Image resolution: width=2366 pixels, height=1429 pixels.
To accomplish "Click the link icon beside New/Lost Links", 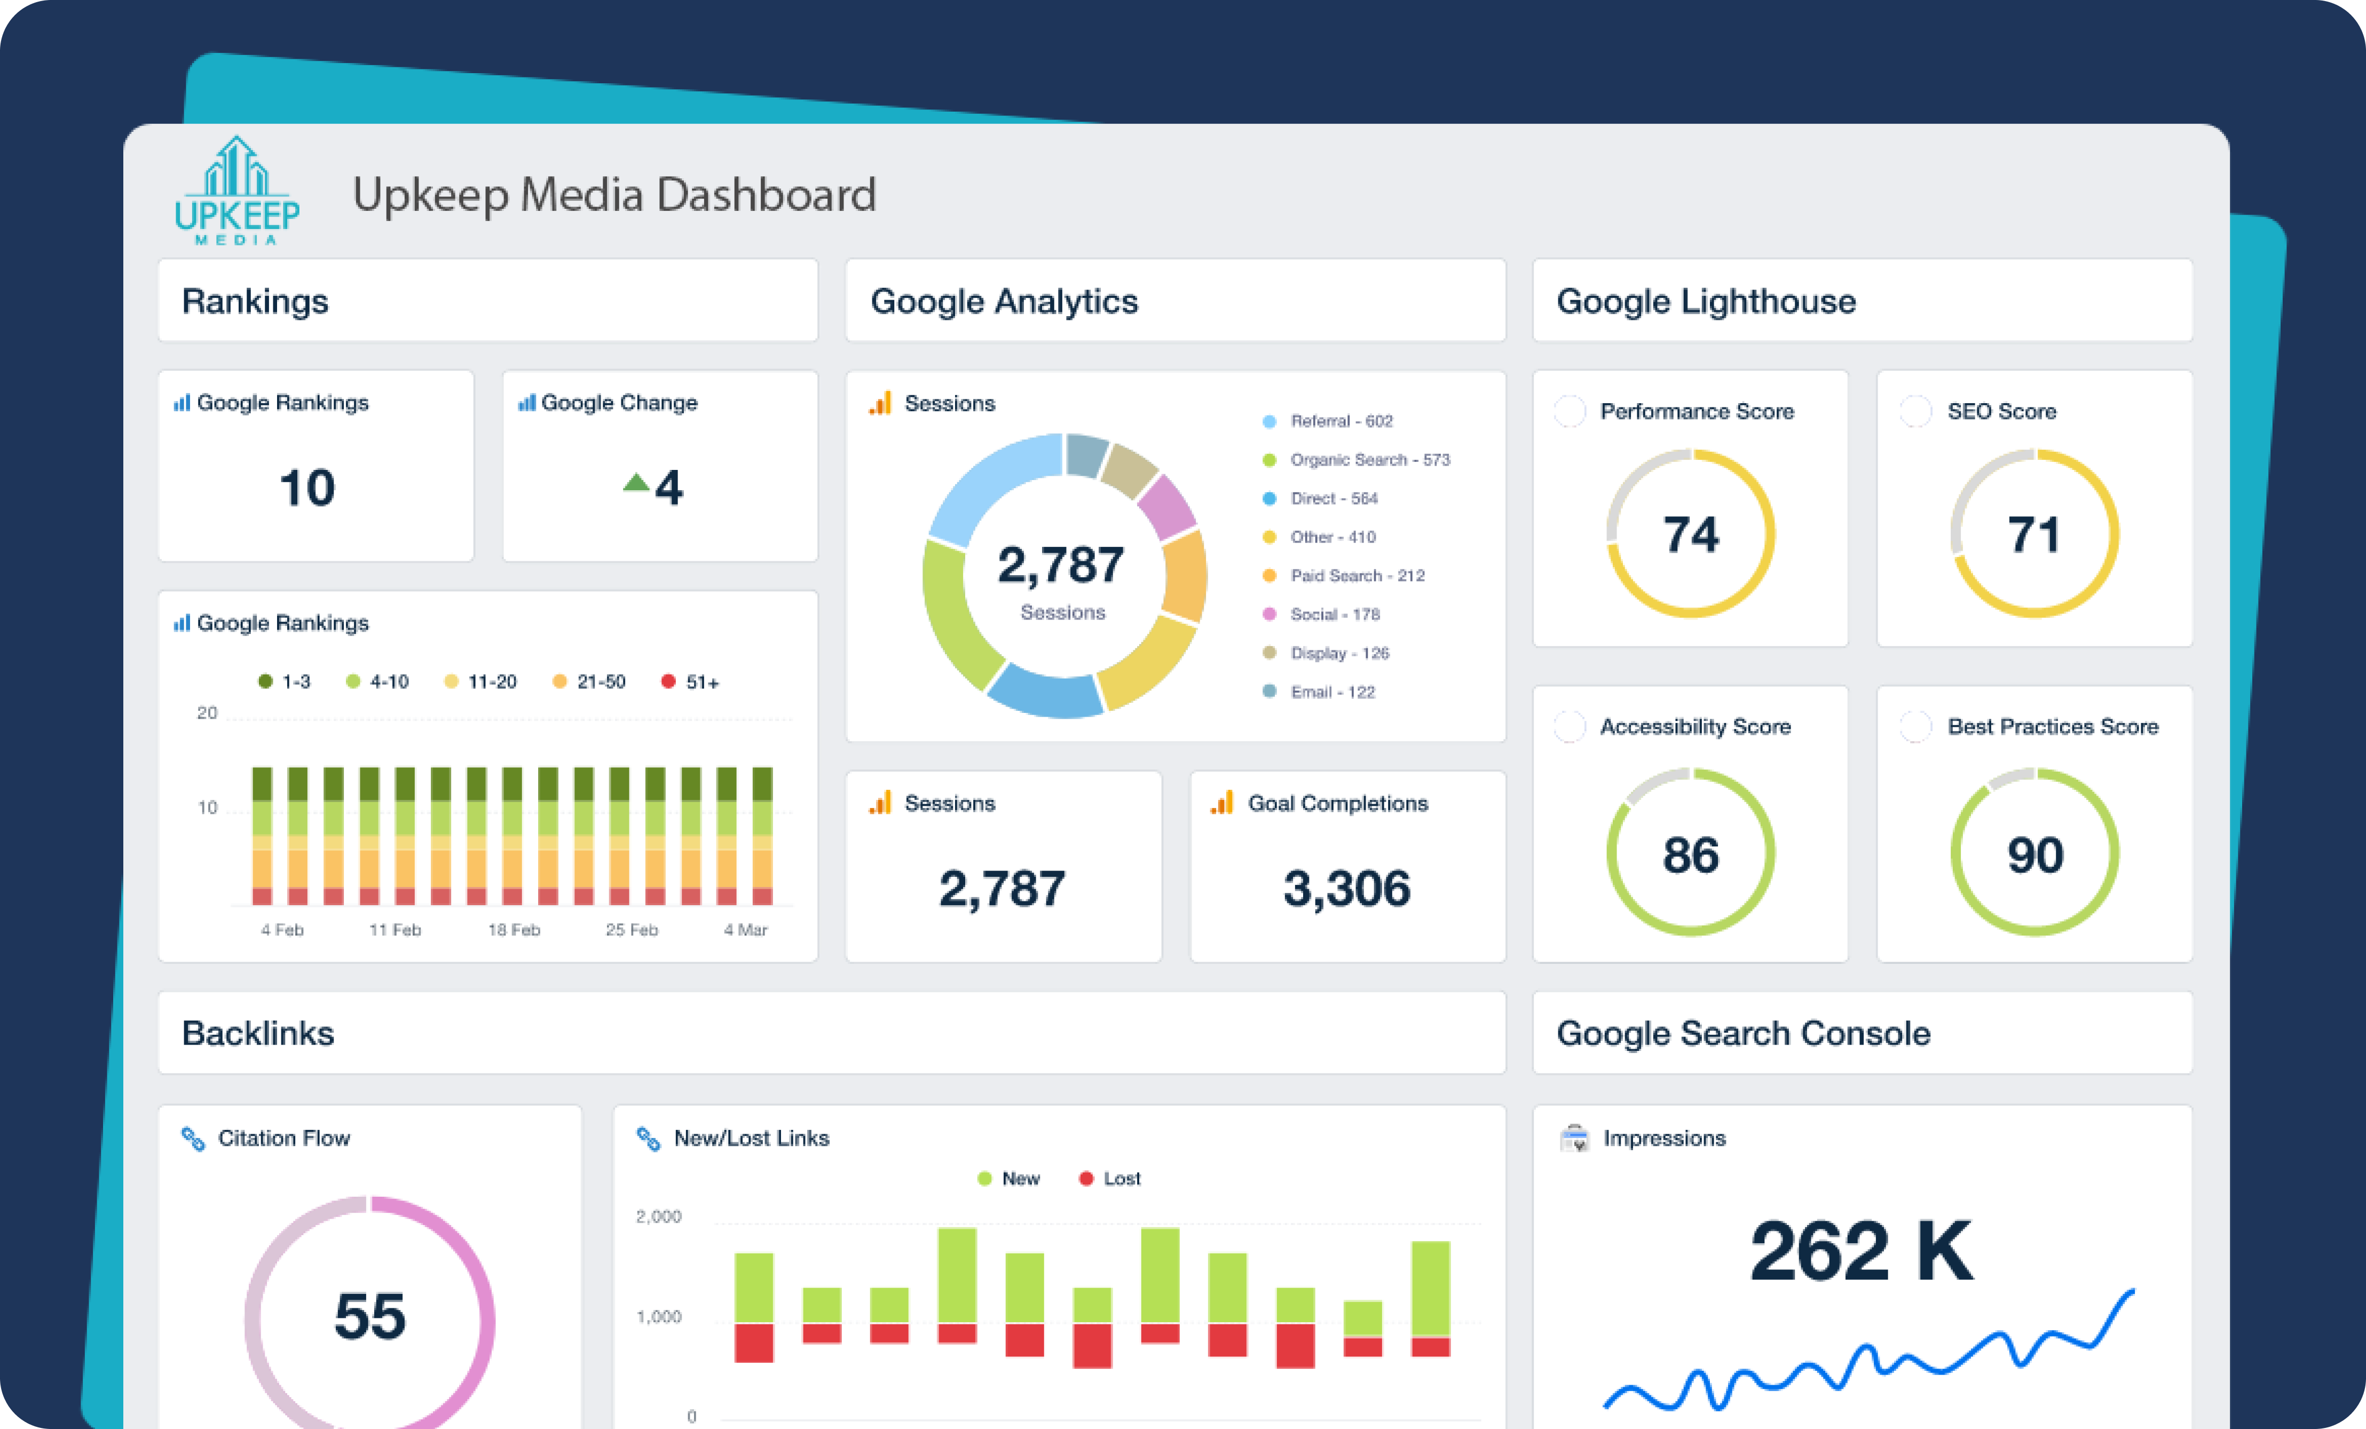I will 649,1139.
